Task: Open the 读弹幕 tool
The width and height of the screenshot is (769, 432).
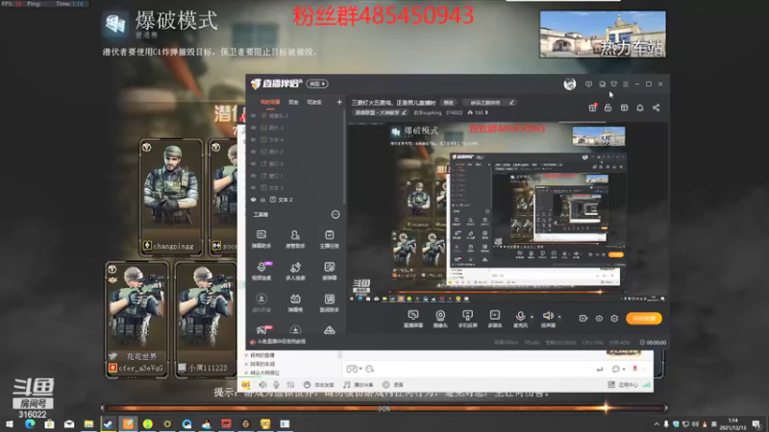Action: (329, 271)
